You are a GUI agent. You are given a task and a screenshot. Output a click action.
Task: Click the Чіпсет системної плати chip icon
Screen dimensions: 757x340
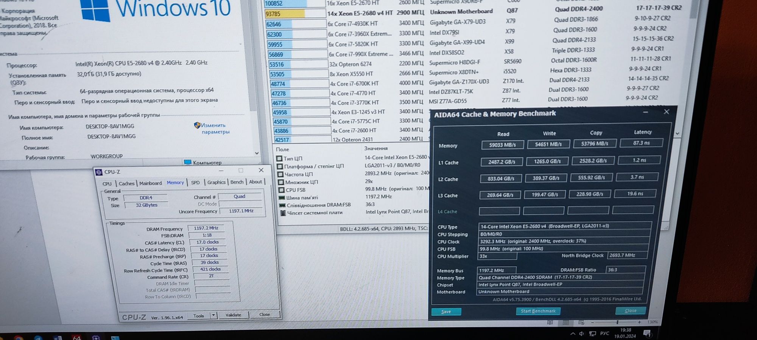point(283,213)
